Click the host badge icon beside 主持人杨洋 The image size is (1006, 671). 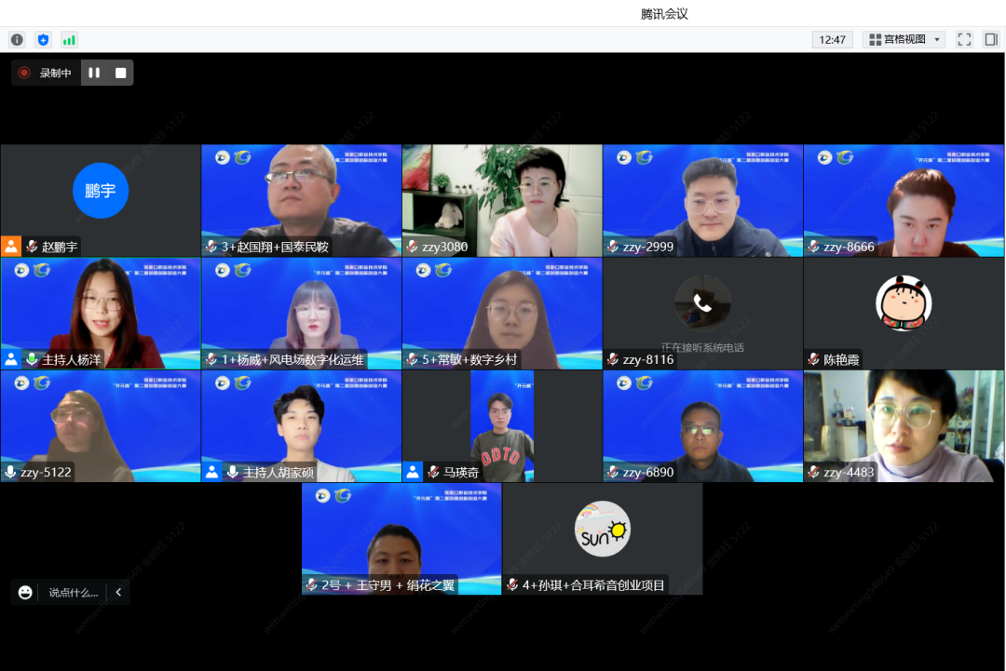pyautogui.click(x=11, y=359)
